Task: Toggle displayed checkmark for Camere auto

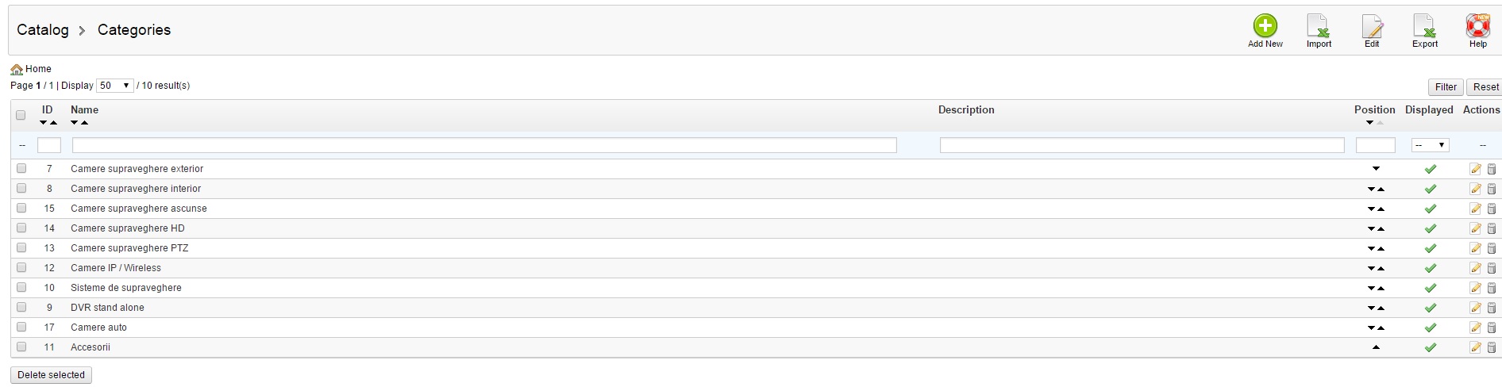Action: [1430, 328]
